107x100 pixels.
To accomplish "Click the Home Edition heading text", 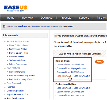I will pos(62,61).
